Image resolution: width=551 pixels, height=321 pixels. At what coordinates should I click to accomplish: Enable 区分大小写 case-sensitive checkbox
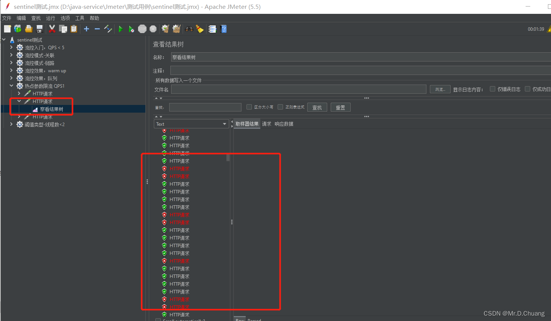pyautogui.click(x=249, y=107)
